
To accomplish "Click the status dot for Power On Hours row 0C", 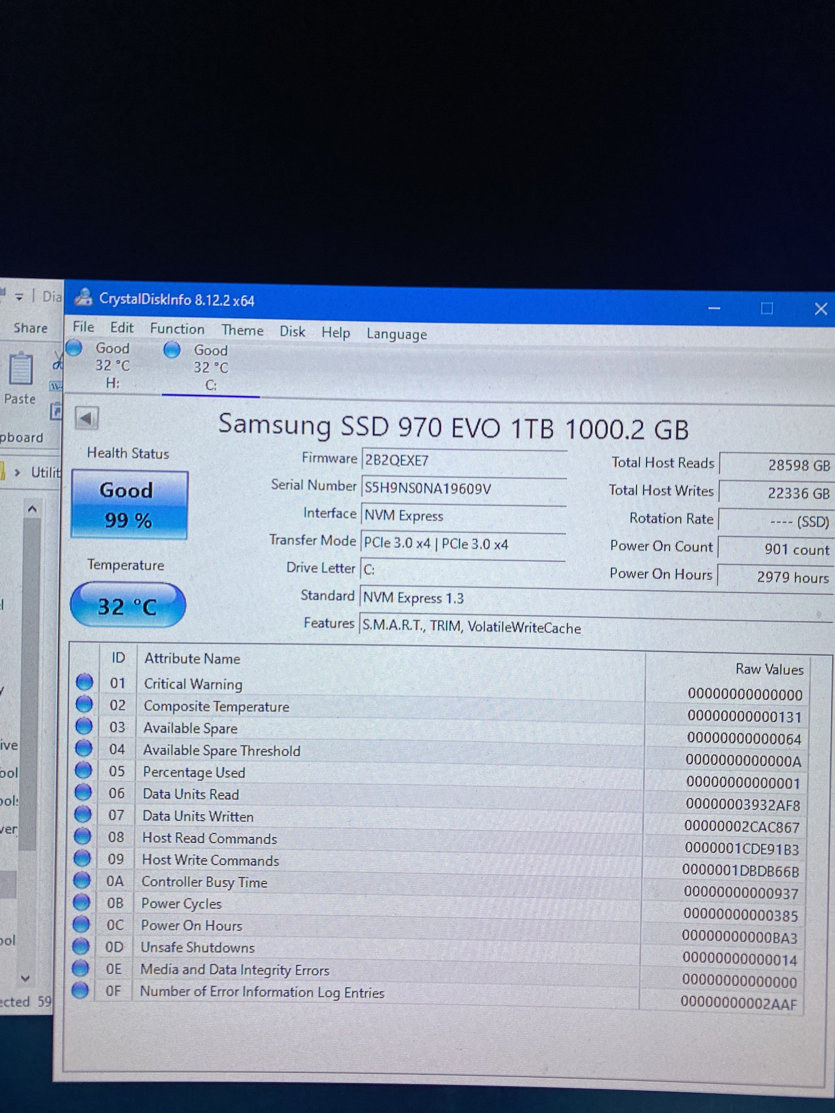I will pos(81,924).
